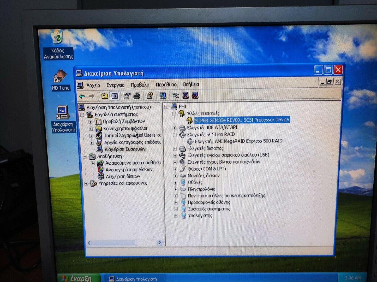Click right arrow of left pane scrollbar
Viewport: 377px width, 282px height.
click(159, 243)
